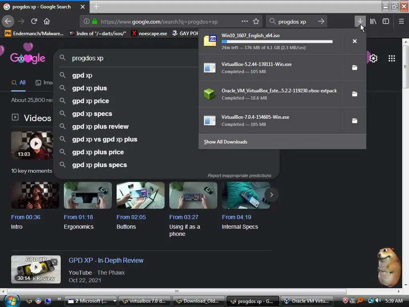Reload the page with the refresh icon

(34, 22)
